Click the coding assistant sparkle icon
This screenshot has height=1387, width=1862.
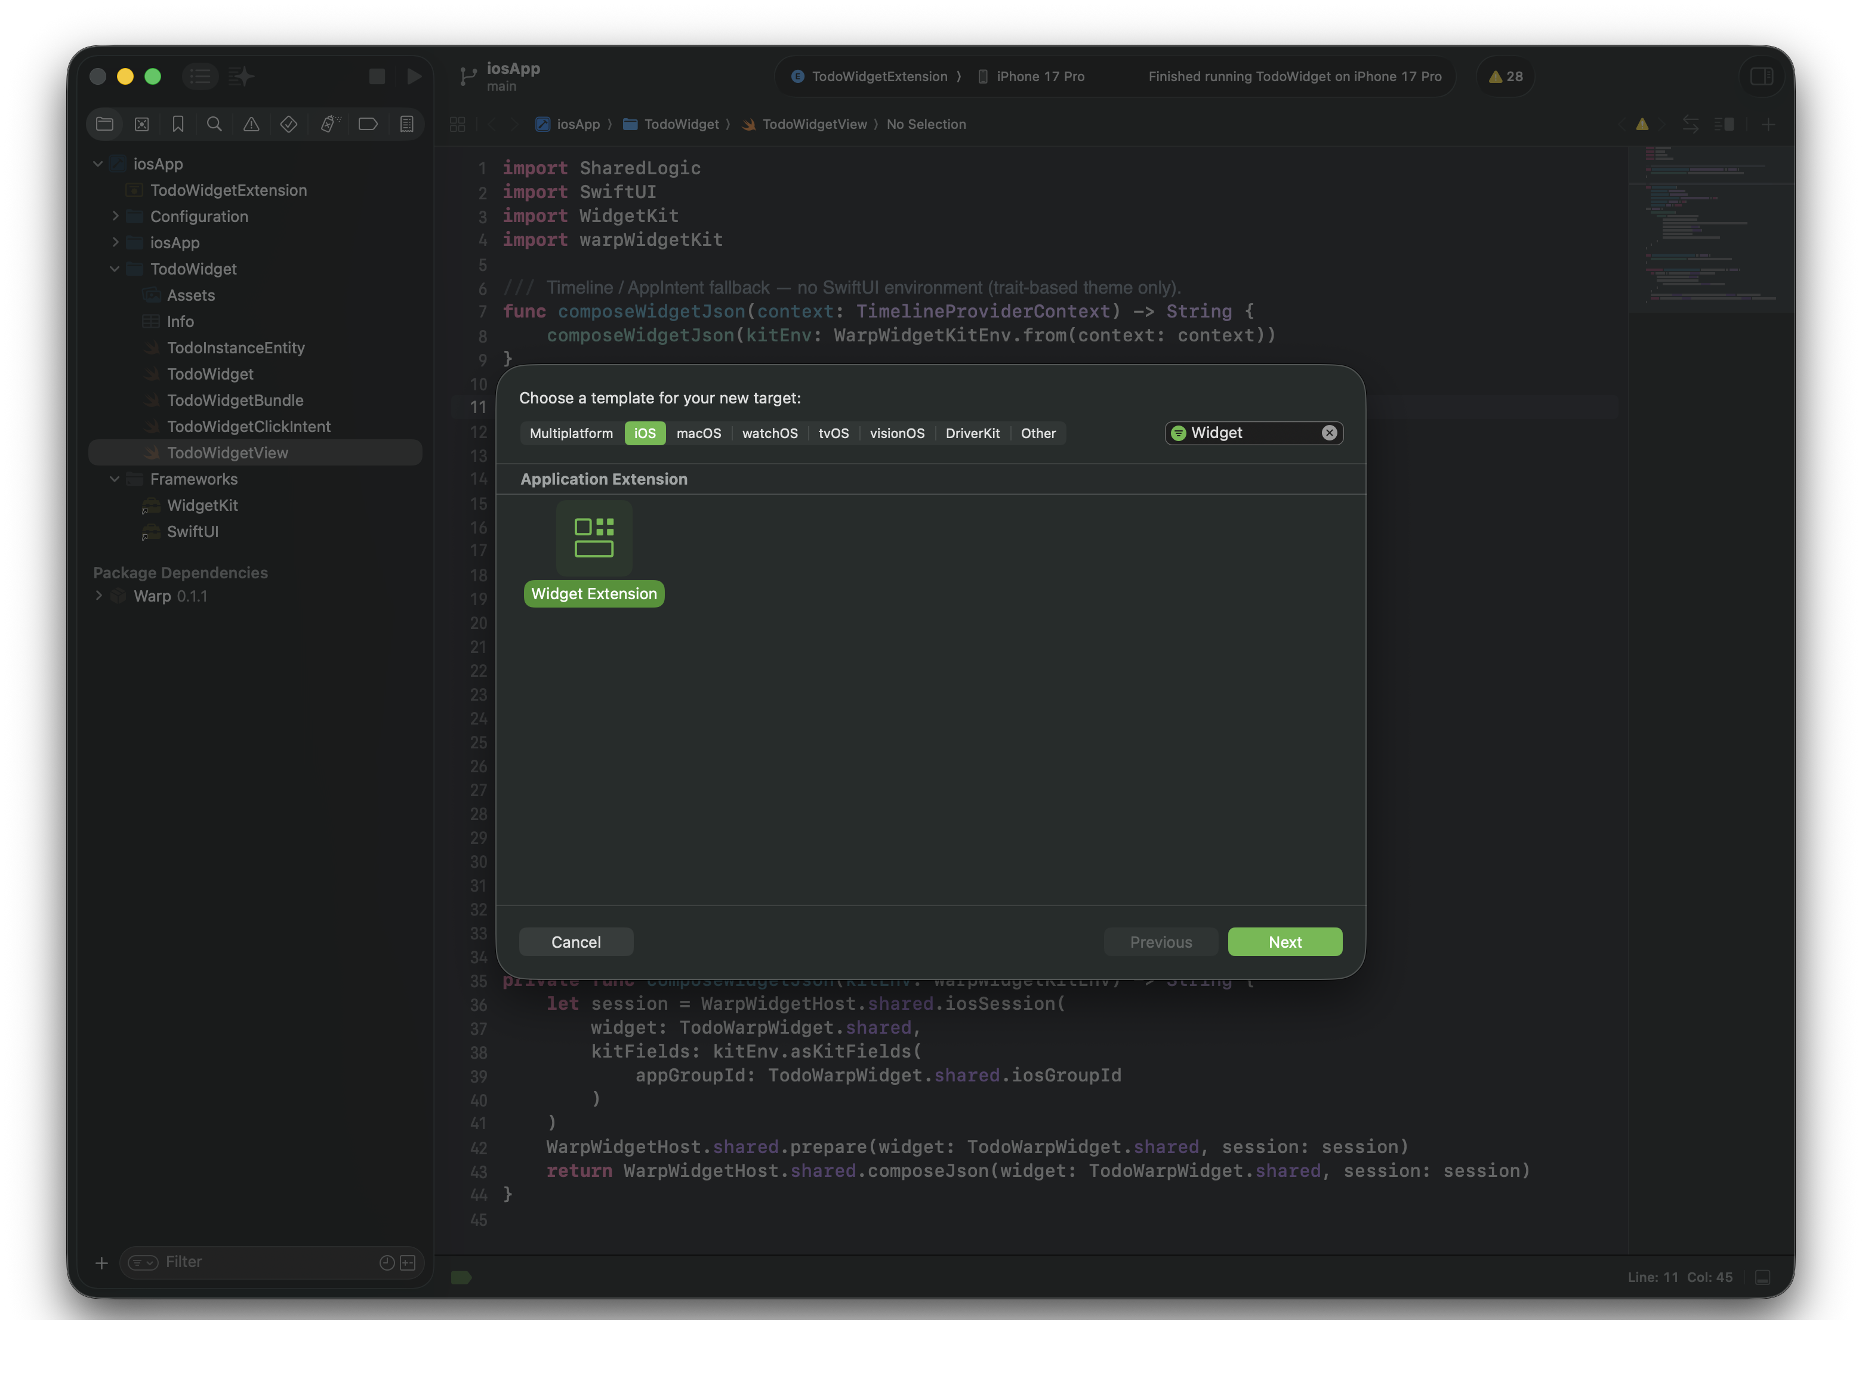click(241, 76)
